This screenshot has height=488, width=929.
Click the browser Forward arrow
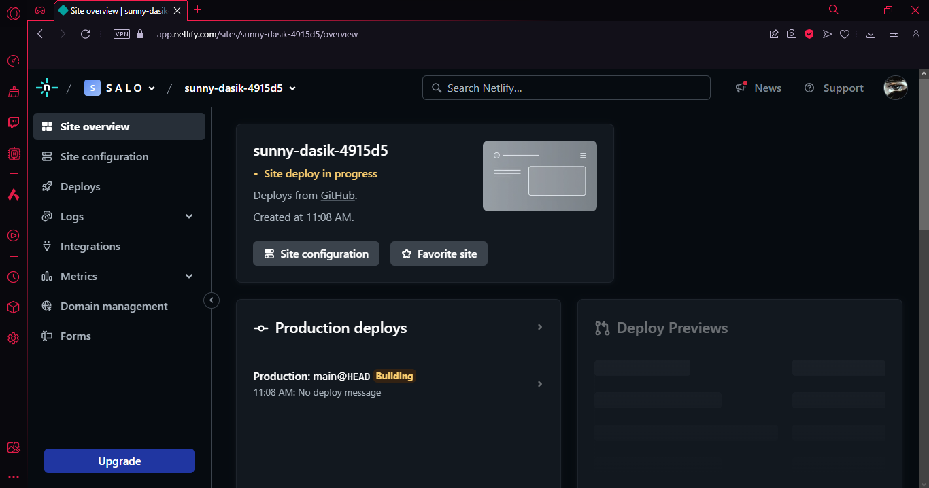pos(63,34)
